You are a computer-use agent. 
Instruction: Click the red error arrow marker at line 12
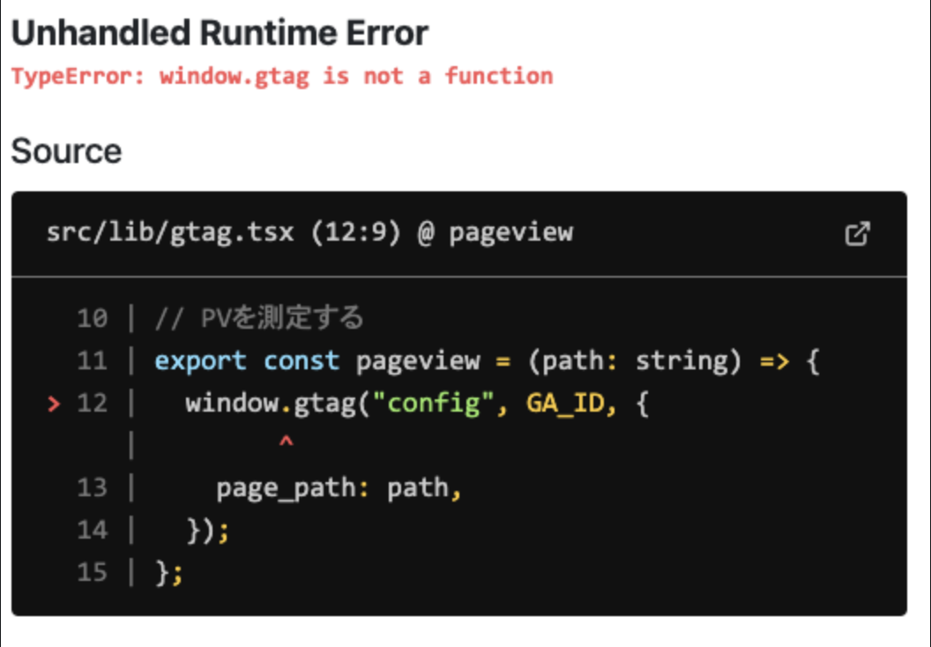(54, 405)
